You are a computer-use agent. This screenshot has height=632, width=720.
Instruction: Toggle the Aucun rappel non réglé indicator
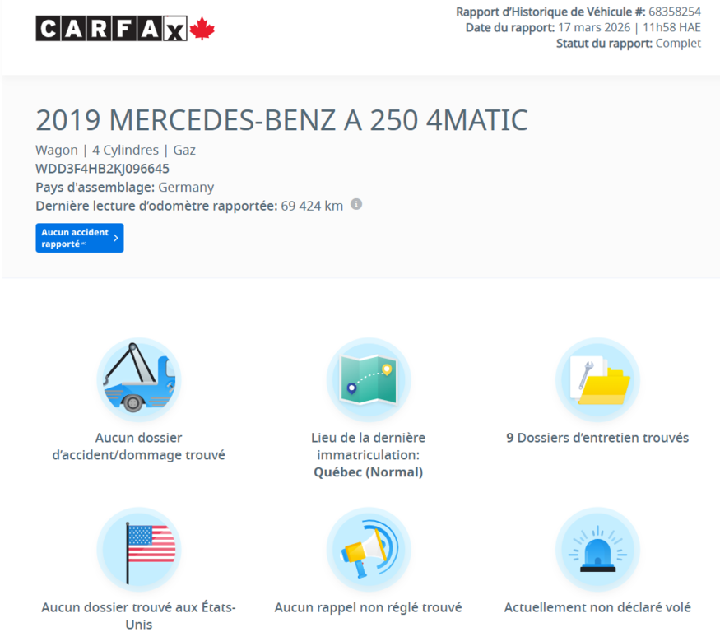pyautogui.click(x=368, y=607)
